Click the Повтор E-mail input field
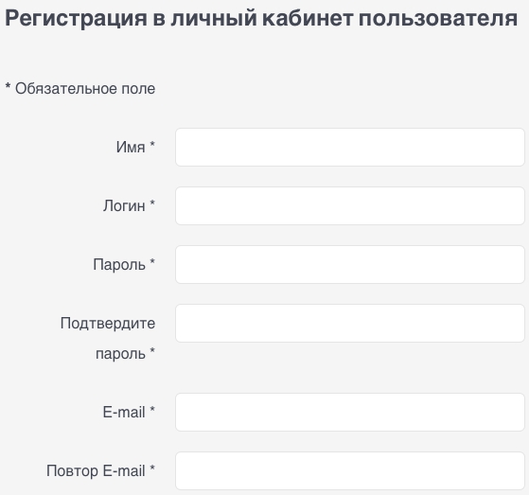This screenshot has height=495, width=529. [x=350, y=470]
